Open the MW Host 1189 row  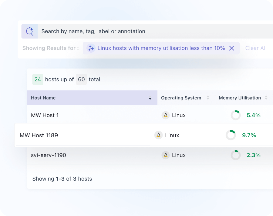[x=144, y=135]
